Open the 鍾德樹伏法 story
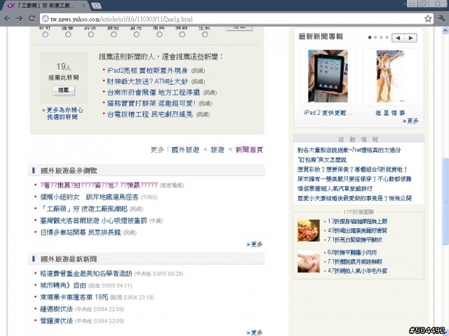The image size is (449, 336). click(x=56, y=309)
